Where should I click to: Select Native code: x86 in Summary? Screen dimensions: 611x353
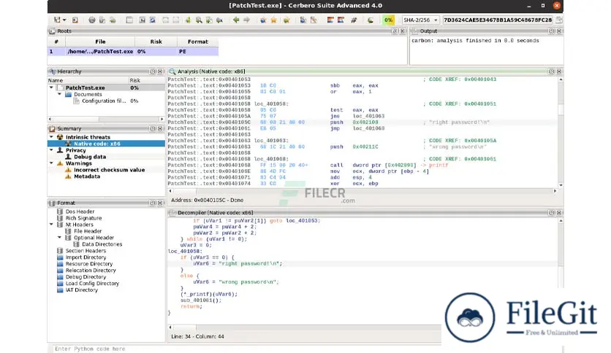[97, 144]
